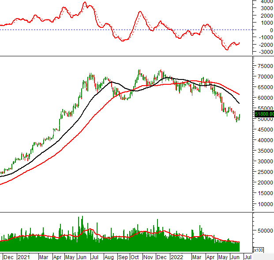Select the 2022 label on time axis
This screenshot has width=274, height=260.
[178, 256]
